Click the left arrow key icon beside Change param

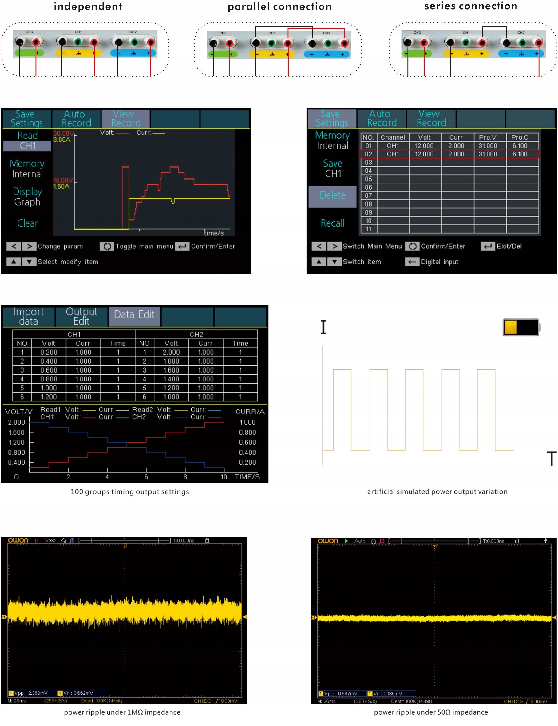[14, 246]
